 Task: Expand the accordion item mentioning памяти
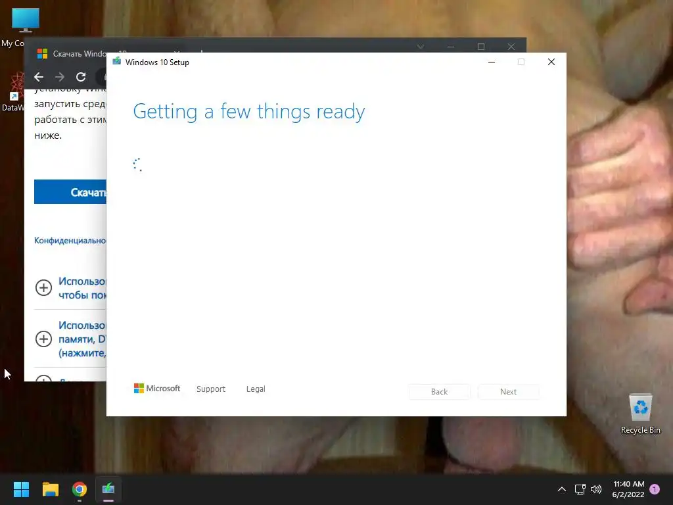43,339
